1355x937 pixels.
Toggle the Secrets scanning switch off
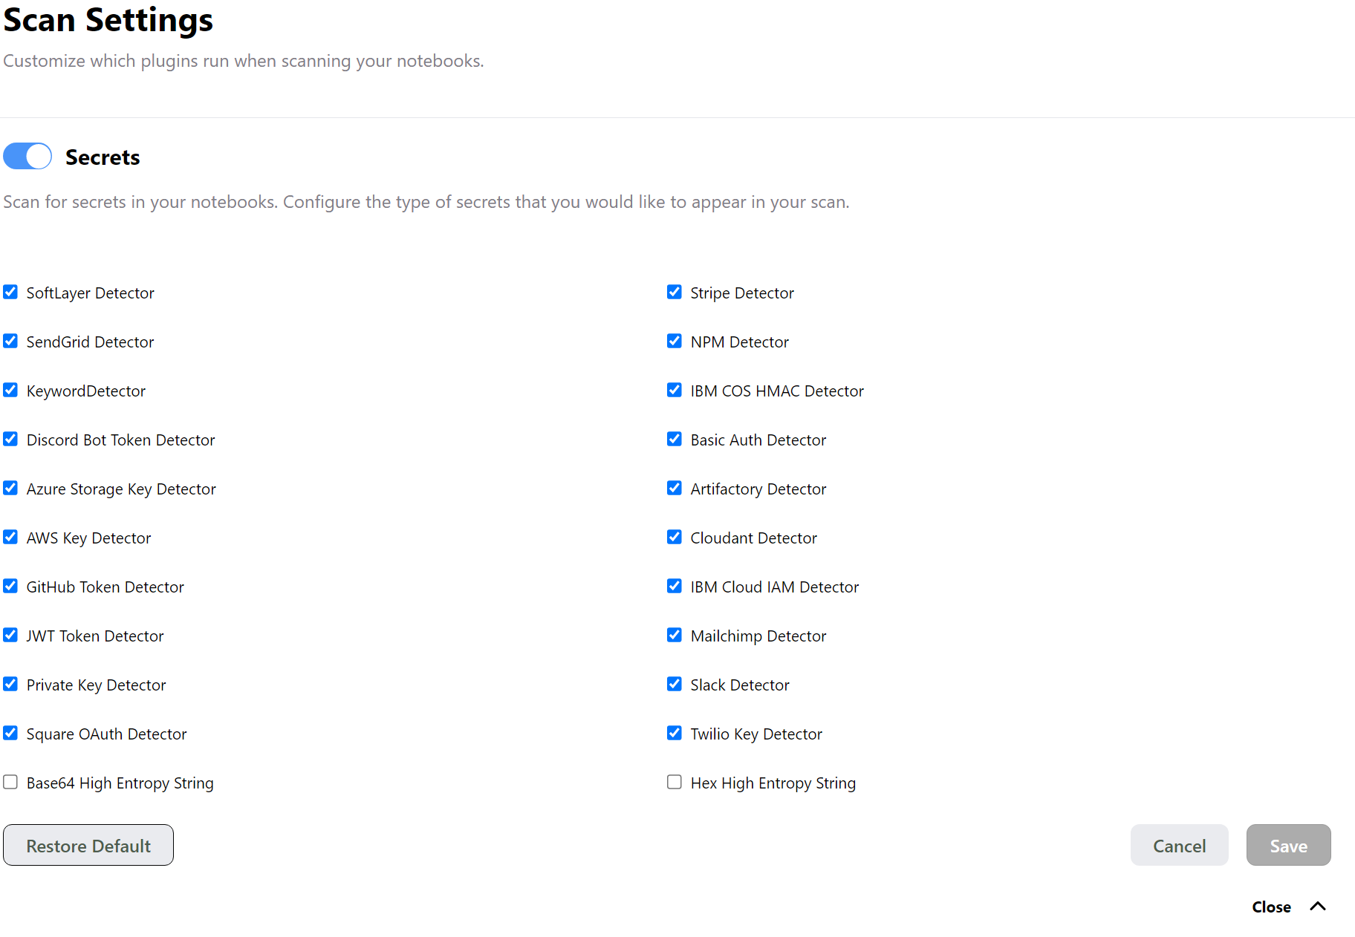pyautogui.click(x=27, y=156)
